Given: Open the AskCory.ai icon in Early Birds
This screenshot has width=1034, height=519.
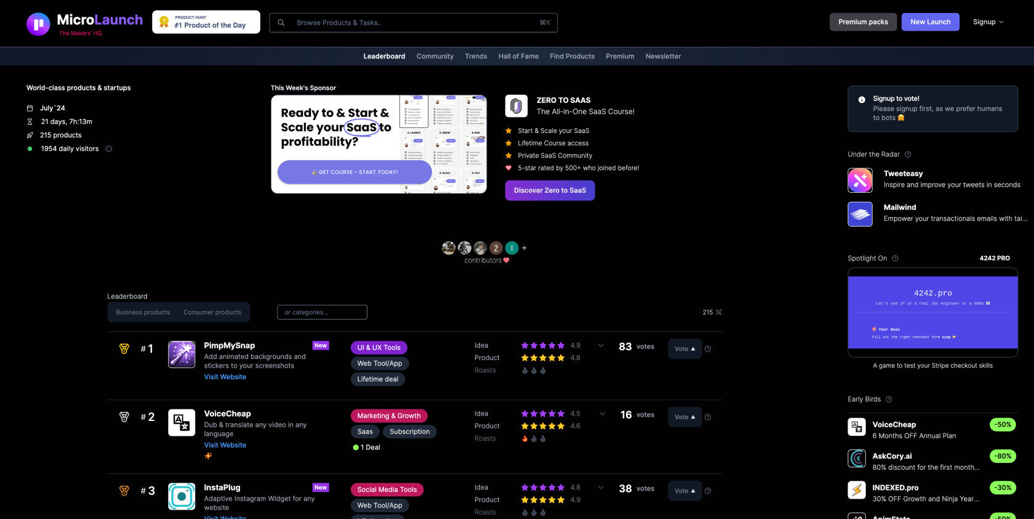Looking at the screenshot, I should click(x=857, y=459).
